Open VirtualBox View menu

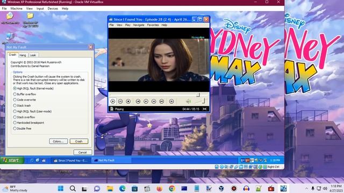[x=30, y=9]
